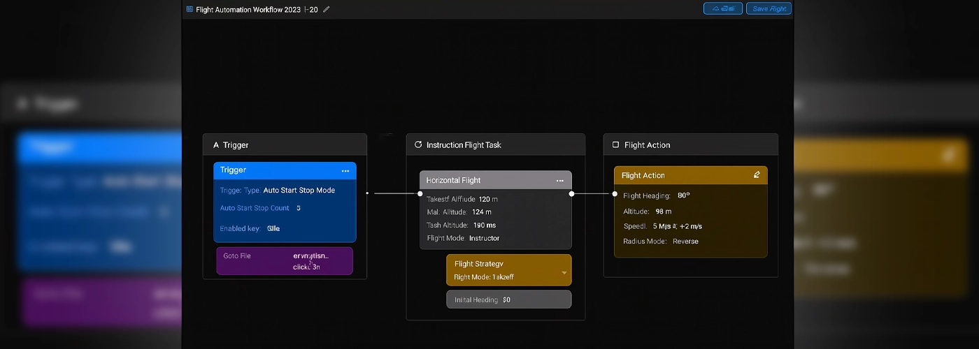Click the Speed value '+2 m/s'
The image size is (979, 349).
tap(691, 226)
